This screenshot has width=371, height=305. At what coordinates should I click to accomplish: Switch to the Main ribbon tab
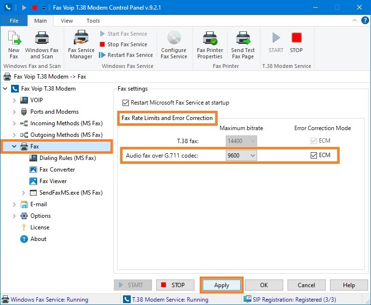pyautogui.click(x=41, y=21)
